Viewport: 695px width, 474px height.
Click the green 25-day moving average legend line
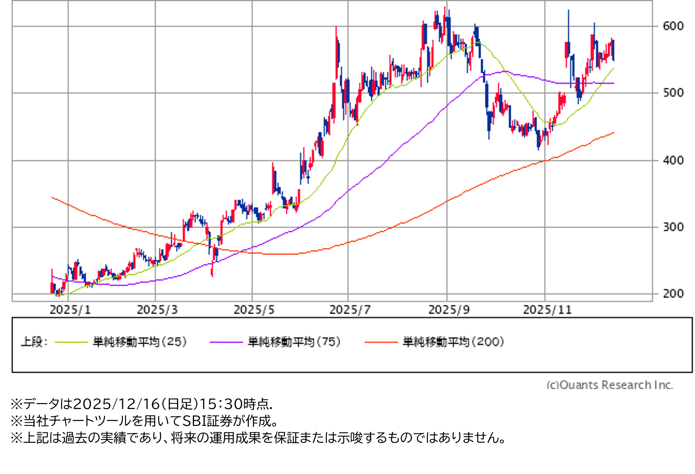click(71, 342)
